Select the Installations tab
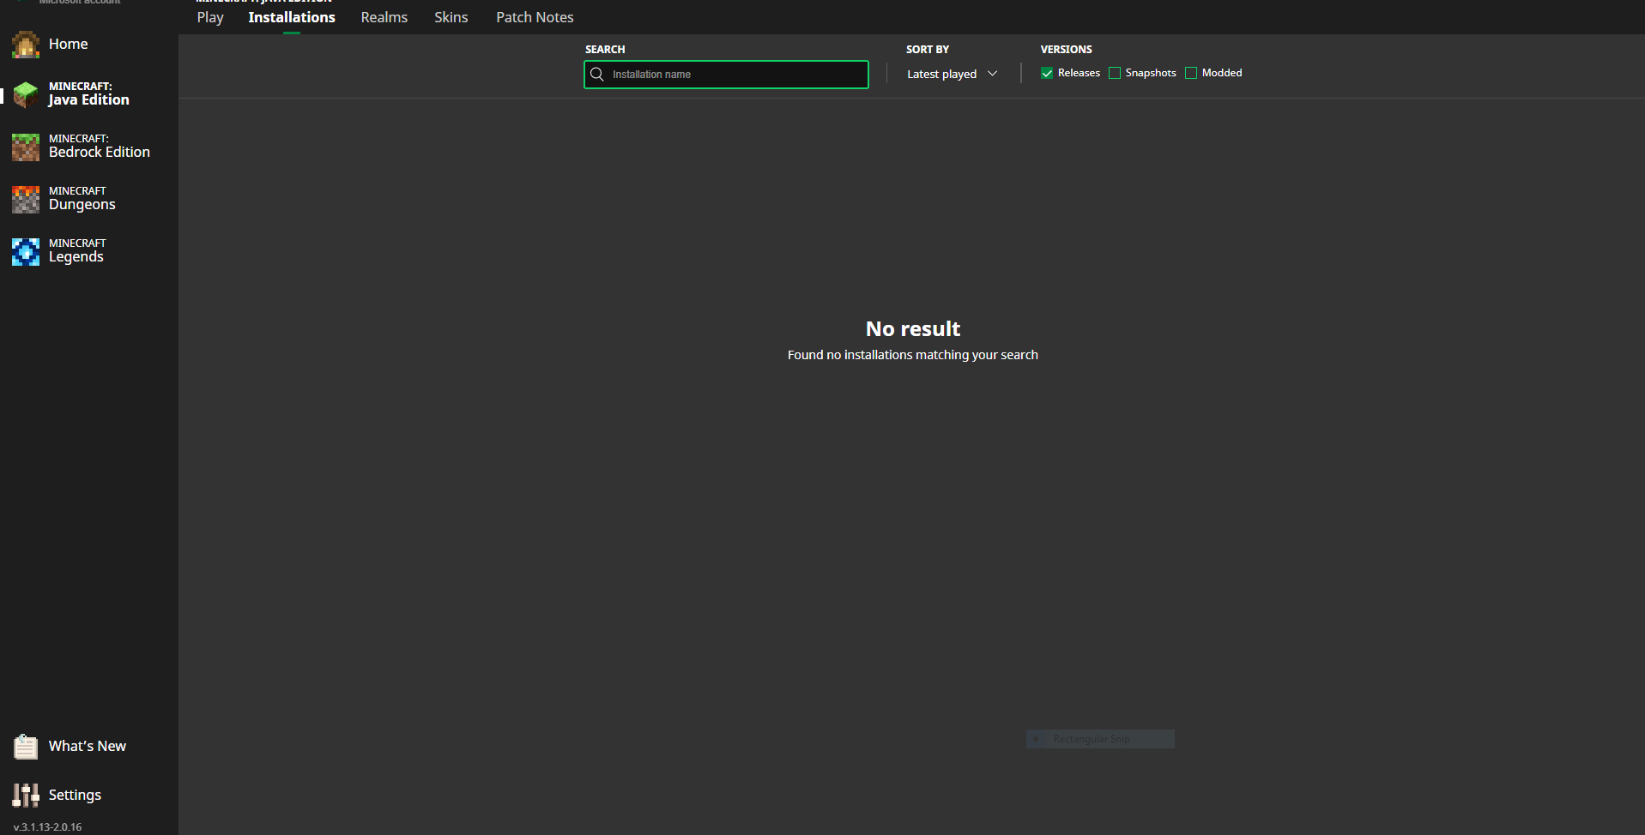Viewport: 1645px width, 835px height. 292,17
